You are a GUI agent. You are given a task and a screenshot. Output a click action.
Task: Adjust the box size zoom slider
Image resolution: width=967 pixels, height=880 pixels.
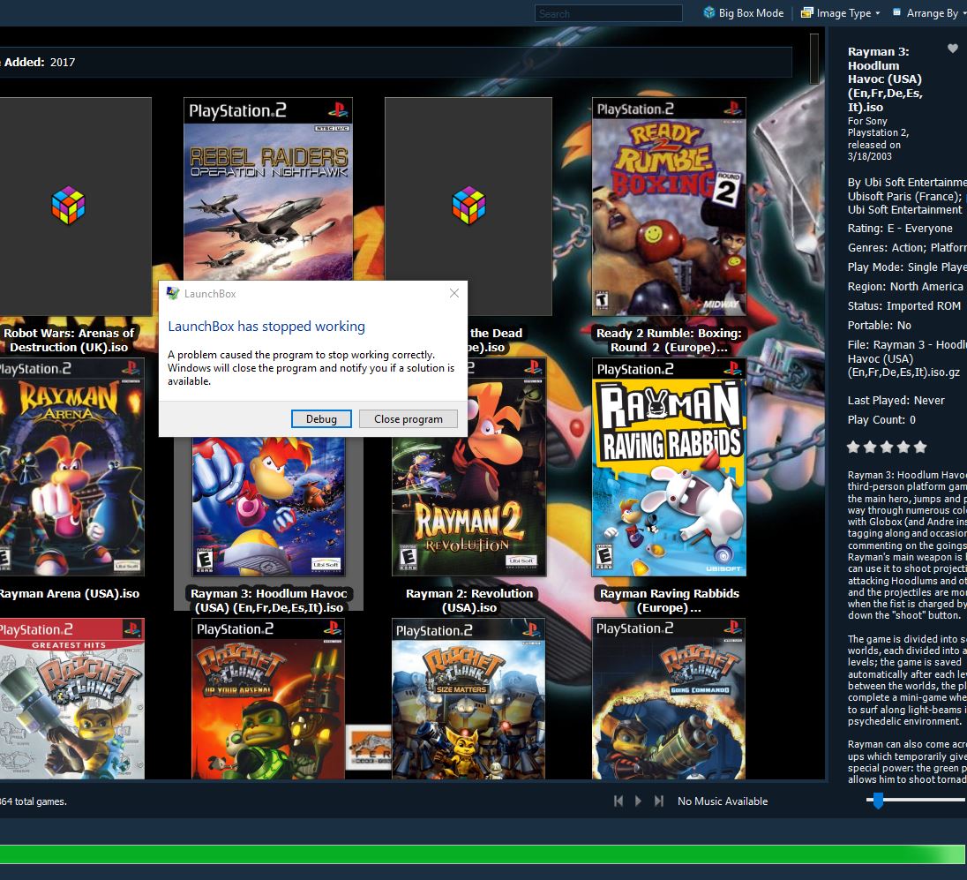tap(878, 801)
